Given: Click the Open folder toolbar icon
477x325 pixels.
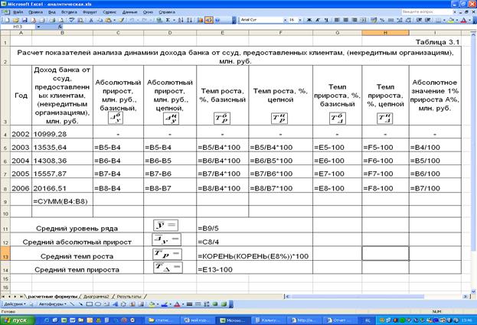Looking at the screenshot, I should 16,20.
